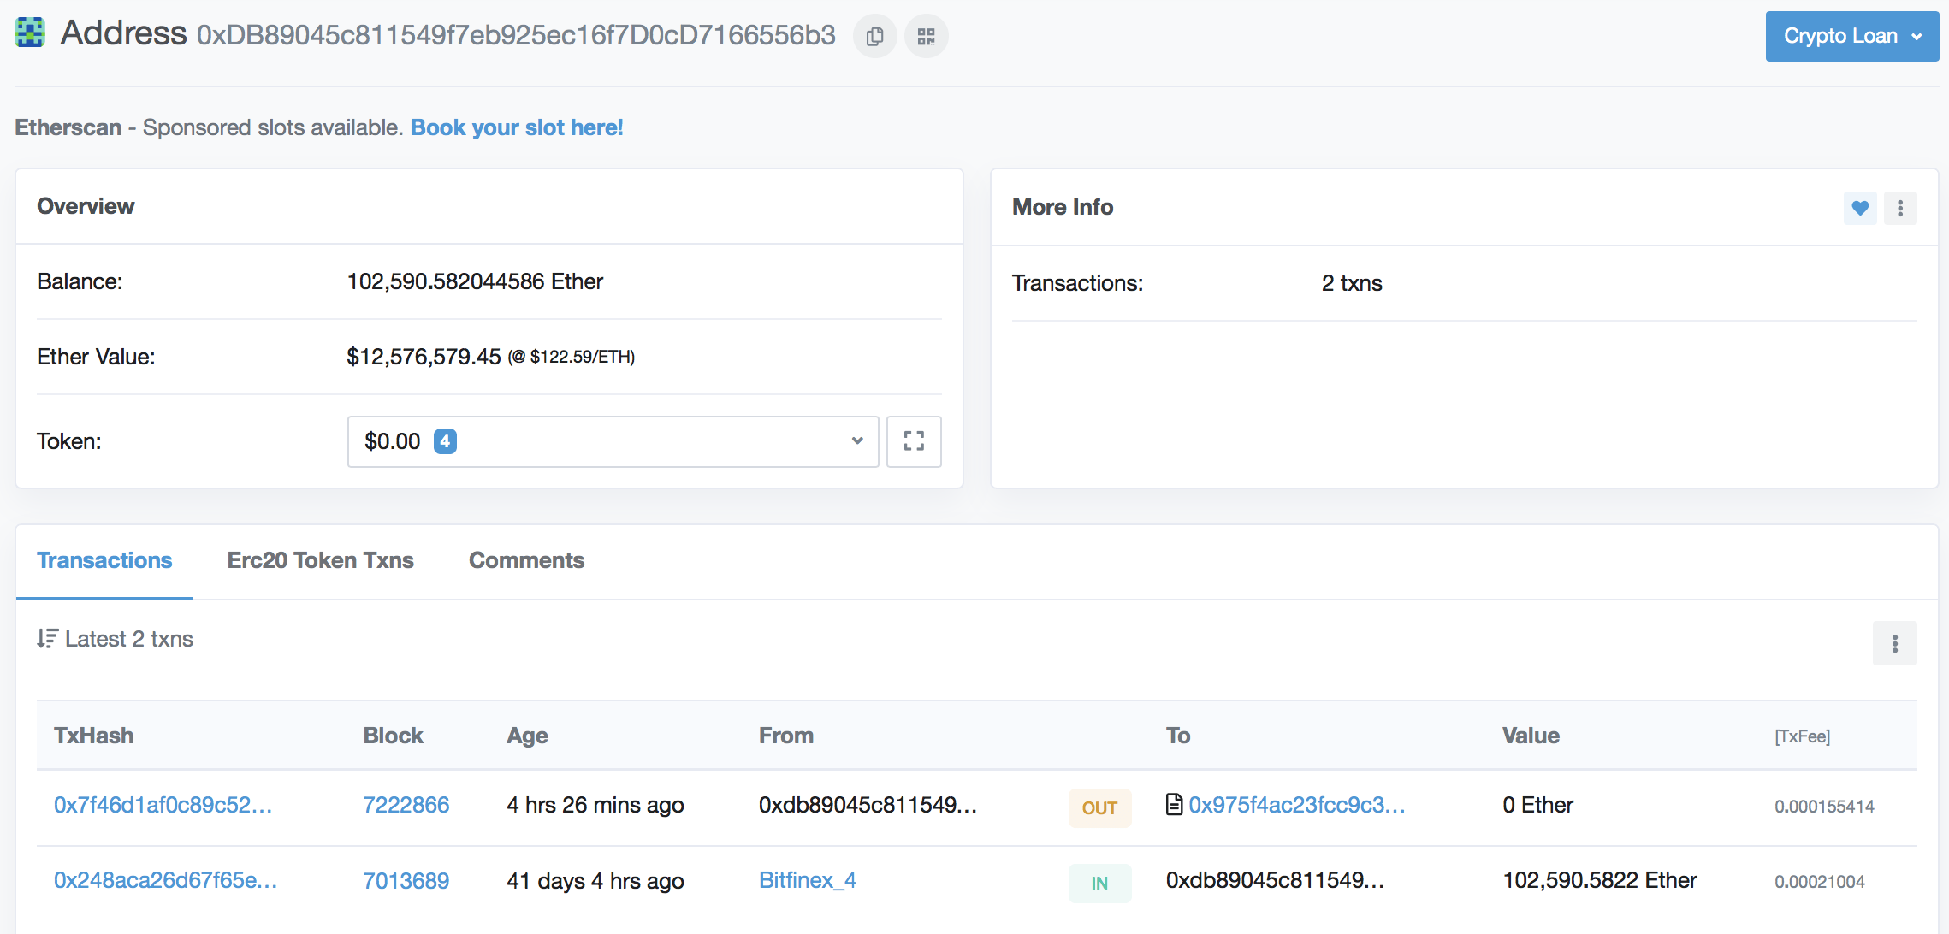Click the IN direction badge
The width and height of the screenshot is (1949, 934).
[1099, 883]
